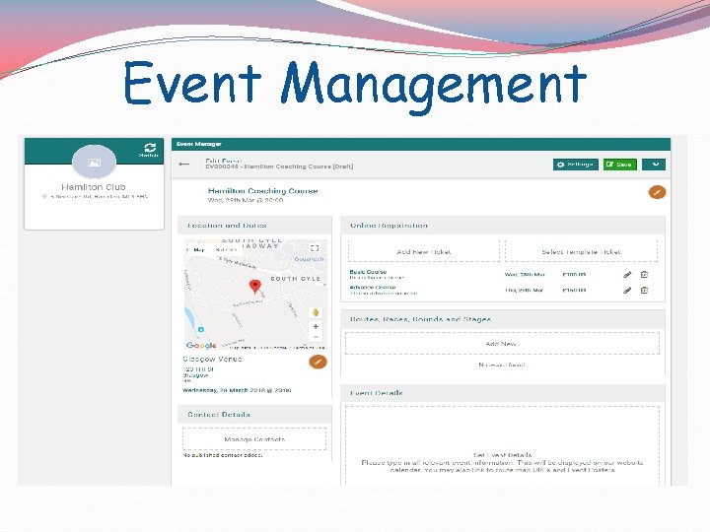
Task: Edit the Advance Course ticket pencil icon
Action: (627, 291)
